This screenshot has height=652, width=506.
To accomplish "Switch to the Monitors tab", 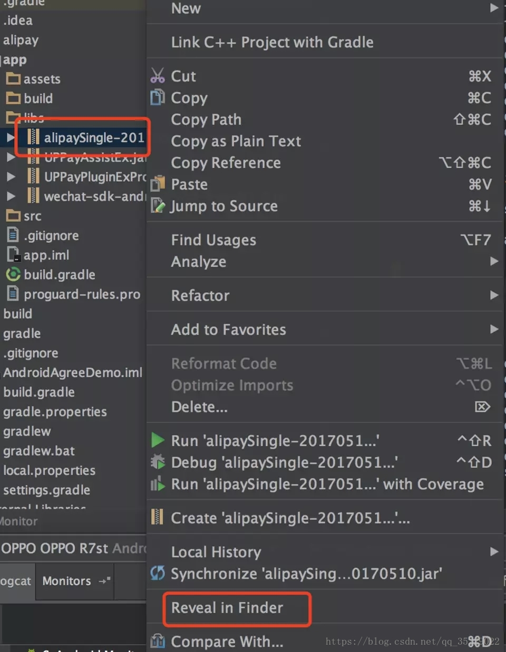I will [67, 581].
